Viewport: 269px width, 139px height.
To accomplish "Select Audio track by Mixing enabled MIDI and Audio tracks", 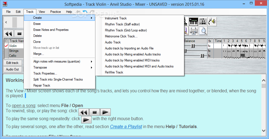I will pyautogui.click(x=140, y=66).
